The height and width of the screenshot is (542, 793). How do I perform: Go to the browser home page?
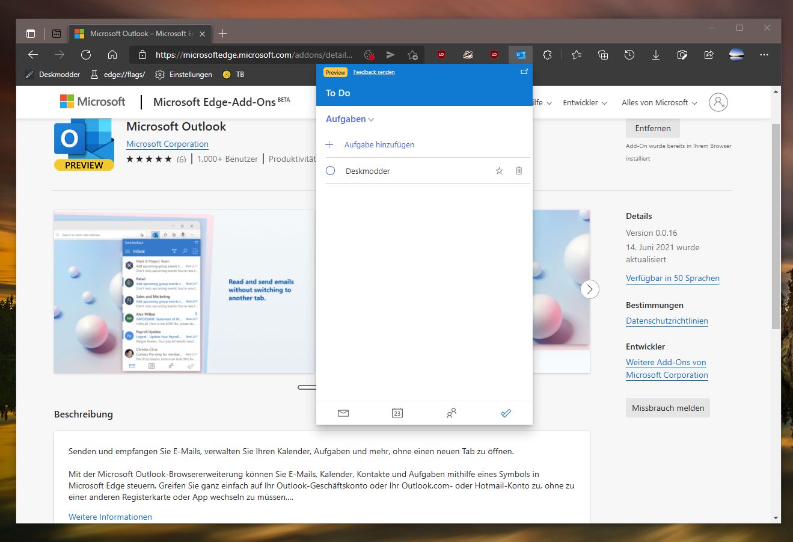pos(112,55)
